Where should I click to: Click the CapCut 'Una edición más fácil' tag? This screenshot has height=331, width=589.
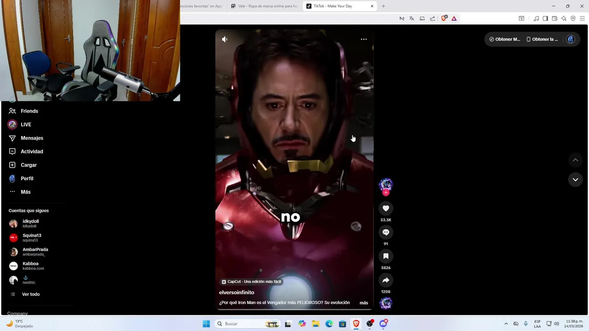click(251, 281)
